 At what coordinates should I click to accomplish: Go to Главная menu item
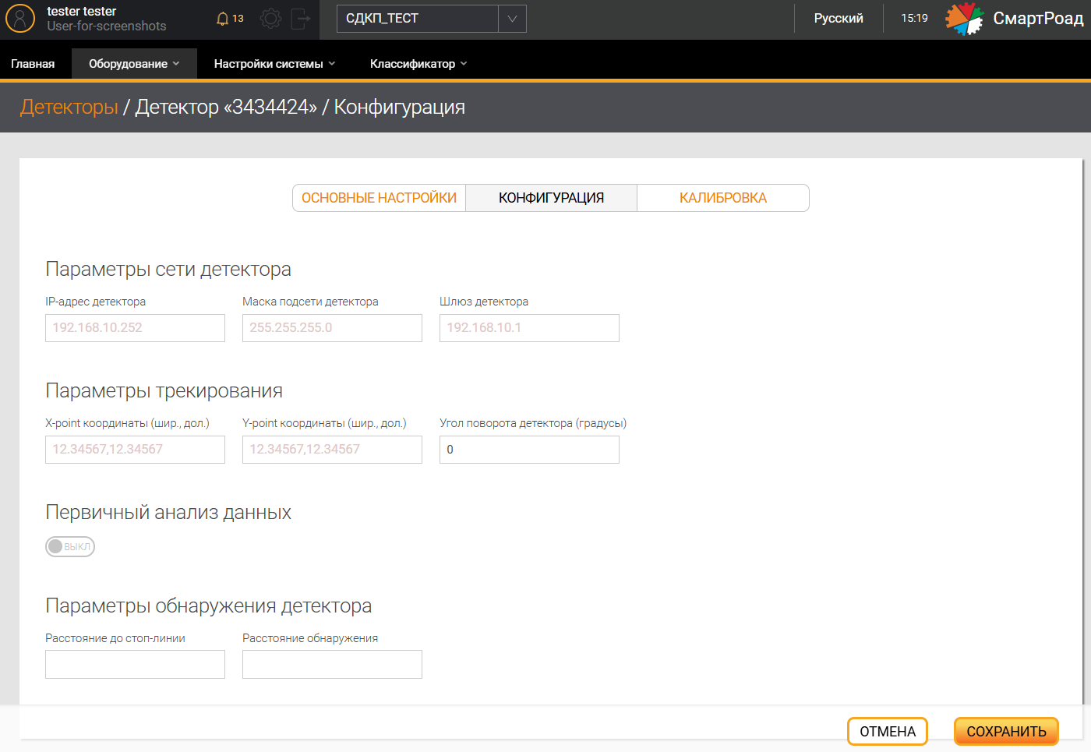coord(33,64)
